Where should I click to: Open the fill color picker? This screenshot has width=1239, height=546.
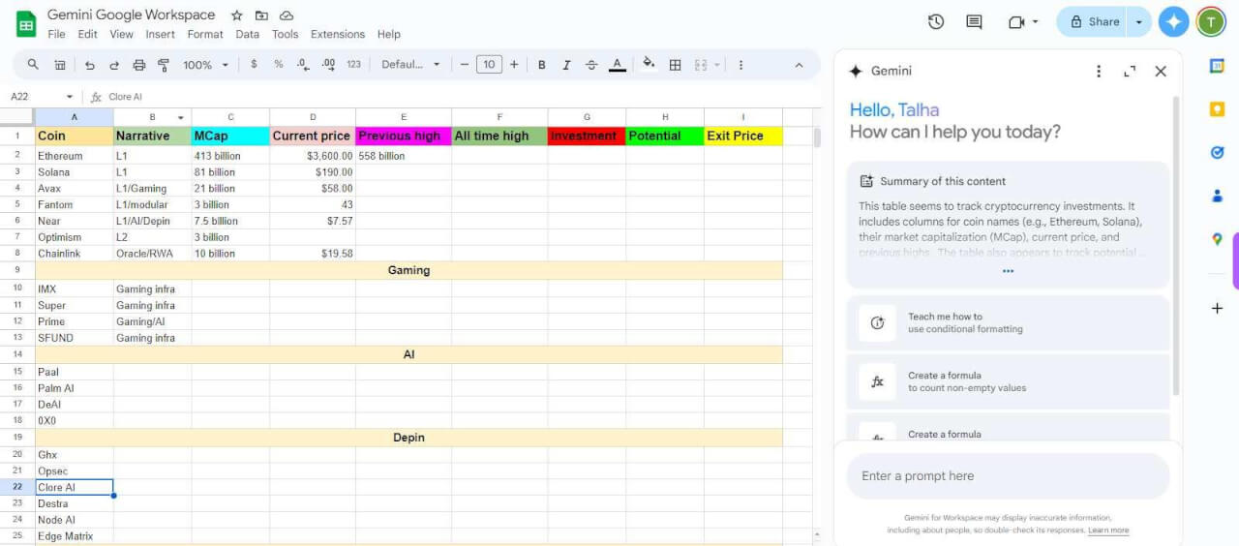point(649,65)
